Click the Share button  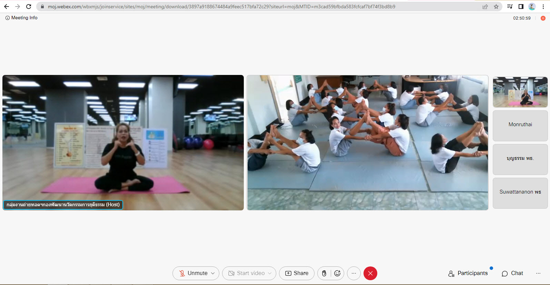297,273
